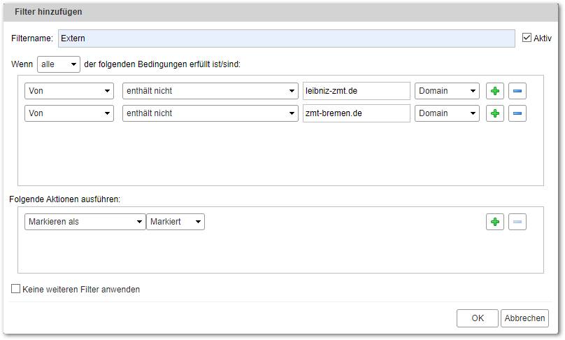The width and height of the screenshot is (565, 340).
Task: Open the 'Markiert' value dropdown
Action: click(x=176, y=222)
